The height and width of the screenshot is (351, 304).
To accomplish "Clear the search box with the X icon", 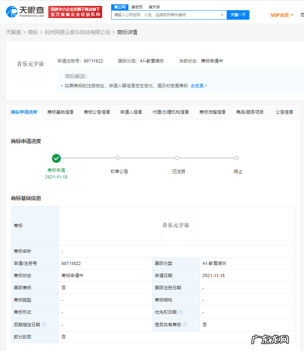I will (x=222, y=15).
